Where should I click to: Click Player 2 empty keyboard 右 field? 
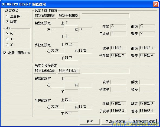[85, 85]
